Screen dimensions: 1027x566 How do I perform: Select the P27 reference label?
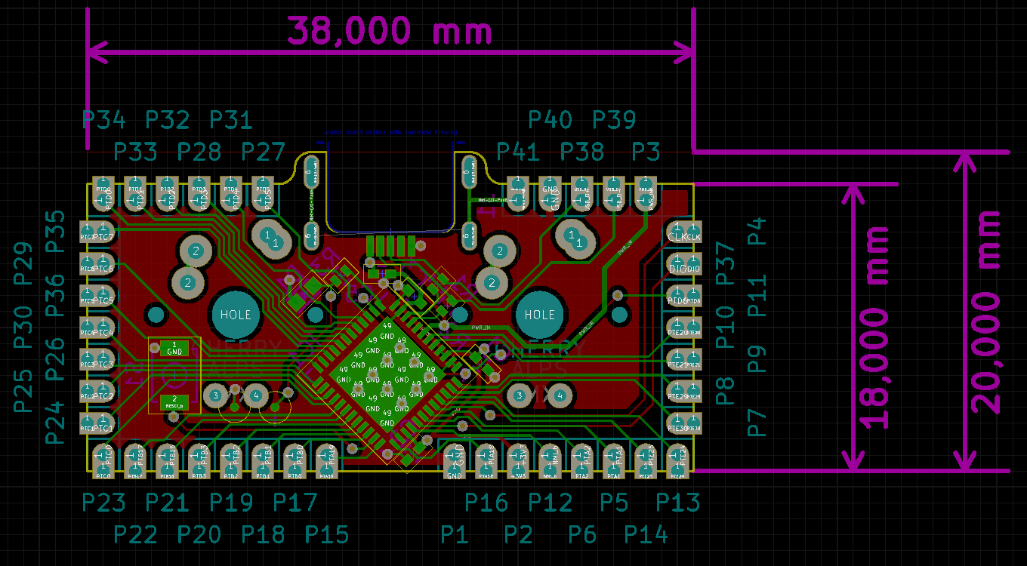click(x=264, y=152)
